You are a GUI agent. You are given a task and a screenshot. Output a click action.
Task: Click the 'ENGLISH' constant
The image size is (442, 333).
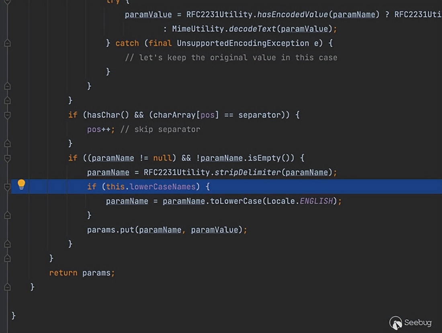pos(316,201)
